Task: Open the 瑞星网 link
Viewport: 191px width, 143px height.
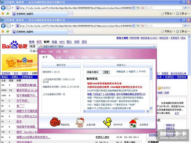Action: coord(132,72)
